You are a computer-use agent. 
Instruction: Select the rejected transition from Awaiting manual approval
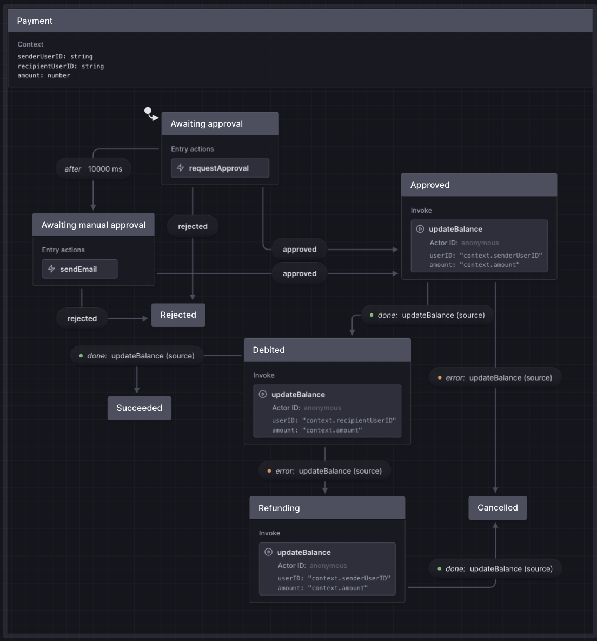[82, 318]
